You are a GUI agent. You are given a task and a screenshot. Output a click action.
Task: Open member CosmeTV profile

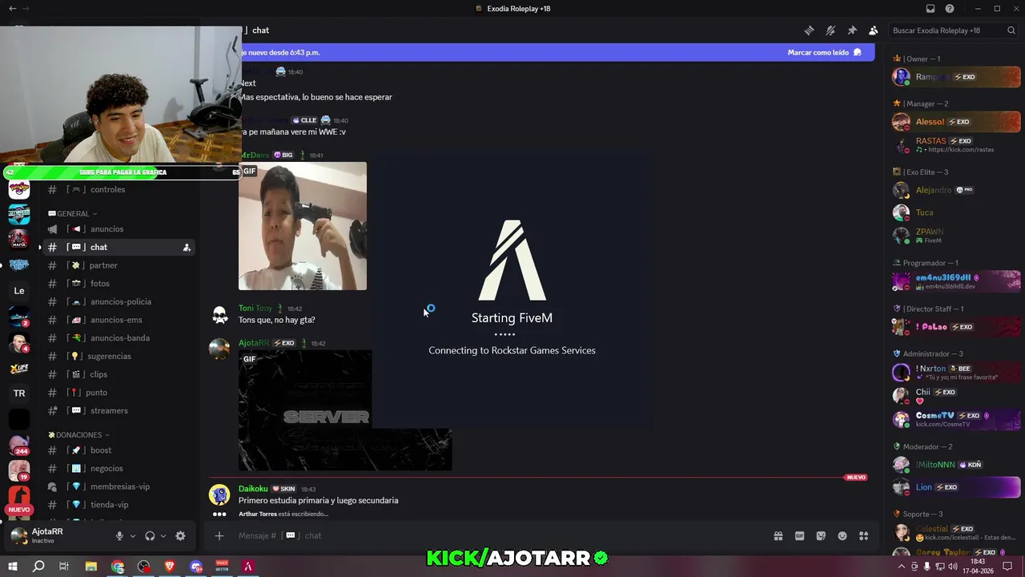(x=956, y=419)
